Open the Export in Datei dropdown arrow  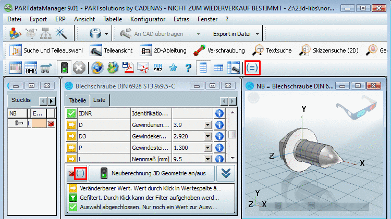coord(258,34)
